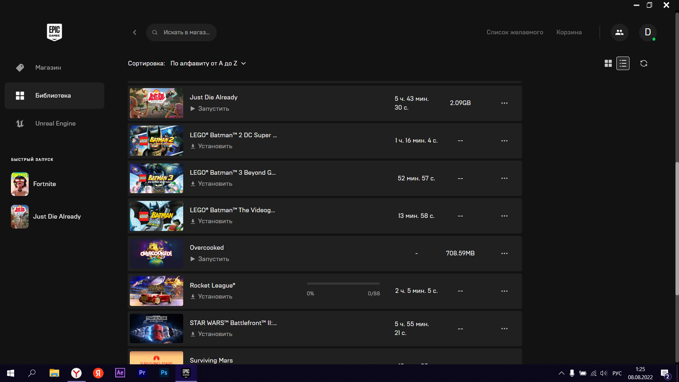Open options menu for LEGO Batman 3

click(x=504, y=178)
